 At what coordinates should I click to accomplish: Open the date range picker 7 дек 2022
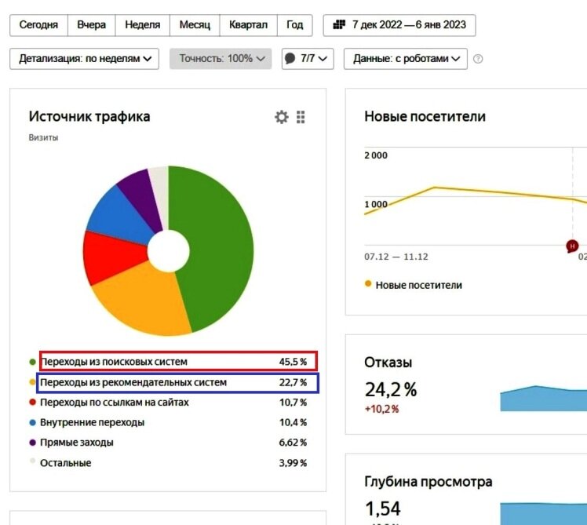(x=399, y=25)
